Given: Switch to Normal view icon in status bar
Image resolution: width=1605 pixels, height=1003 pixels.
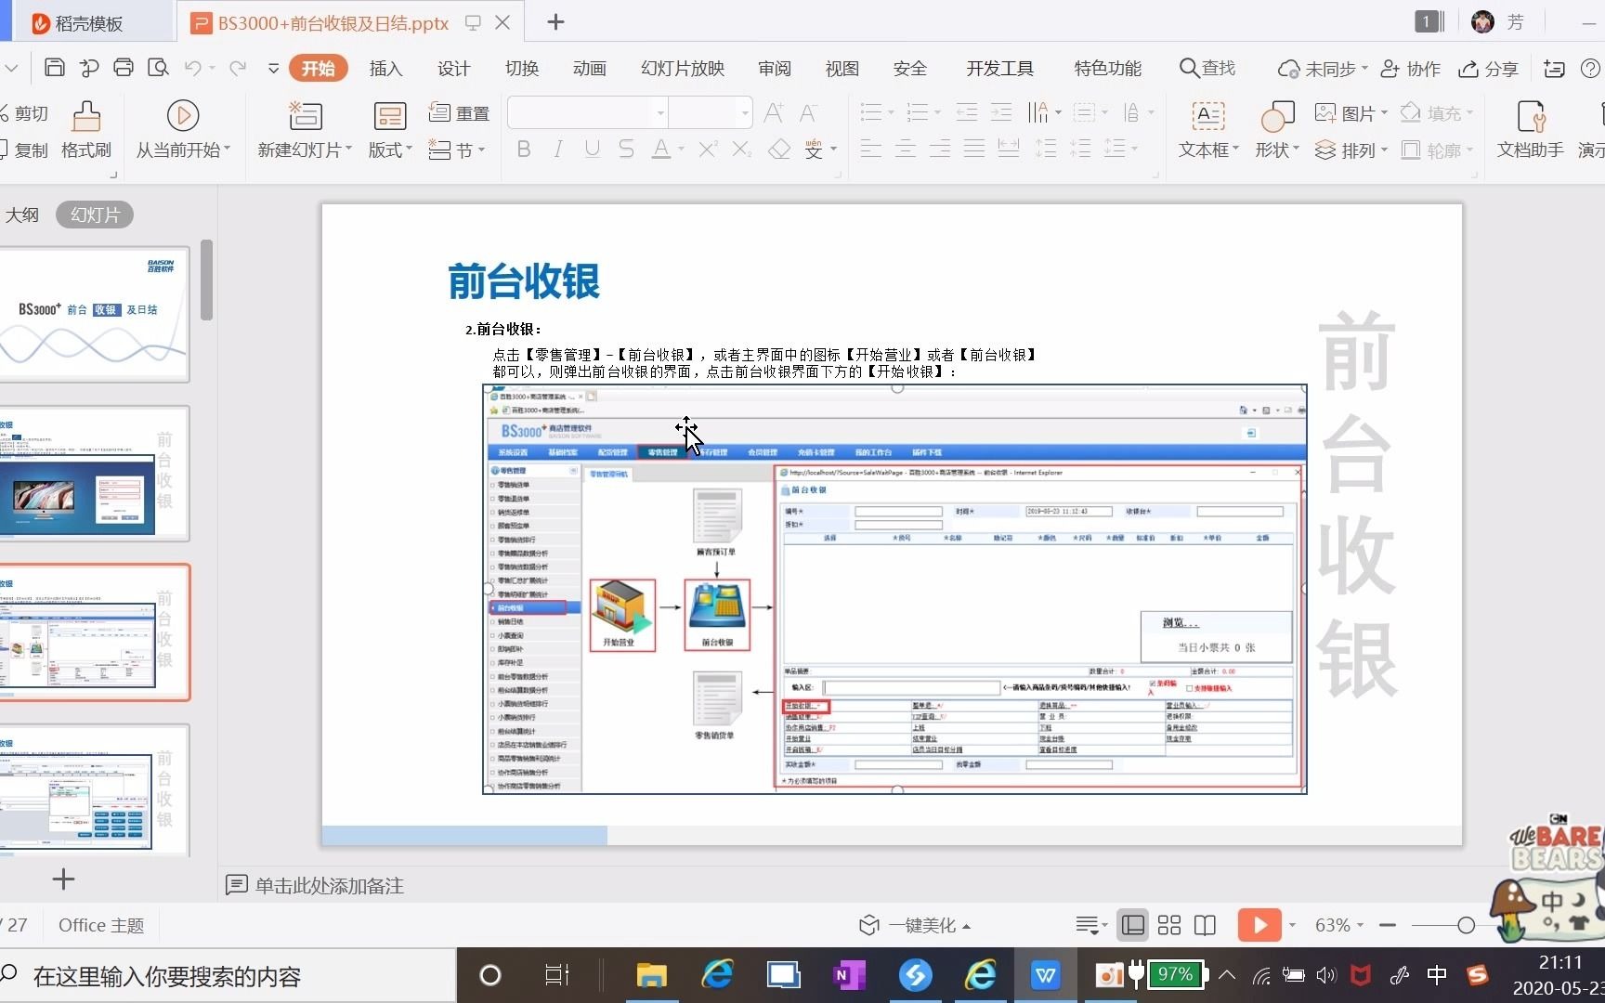Looking at the screenshot, I should (1133, 925).
